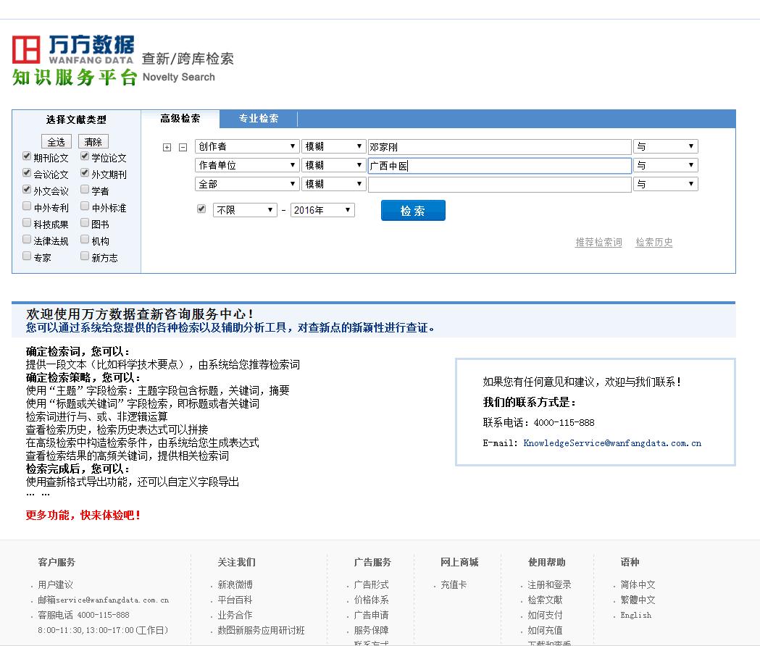Enable the 图书 document type
760x646 pixels.
pyautogui.click(x=85, y=224)
